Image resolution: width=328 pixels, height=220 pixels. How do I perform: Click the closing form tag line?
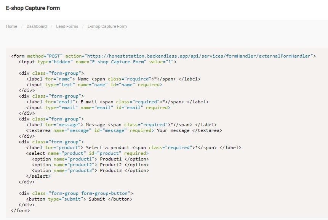20,210
